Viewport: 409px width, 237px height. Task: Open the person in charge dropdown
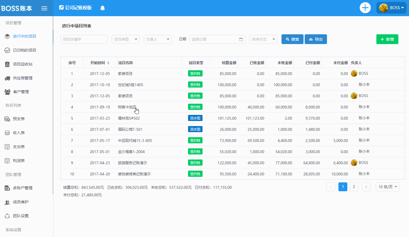tap(158, 39)
